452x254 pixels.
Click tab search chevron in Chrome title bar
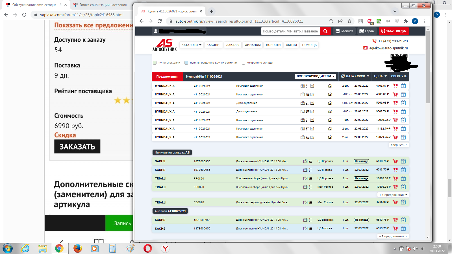pyautogui.click(x=395, y=11)
